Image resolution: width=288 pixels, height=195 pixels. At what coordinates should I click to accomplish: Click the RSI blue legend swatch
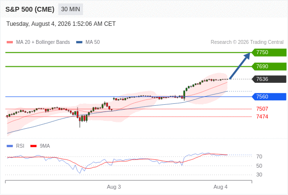click(x=10, y=146)
